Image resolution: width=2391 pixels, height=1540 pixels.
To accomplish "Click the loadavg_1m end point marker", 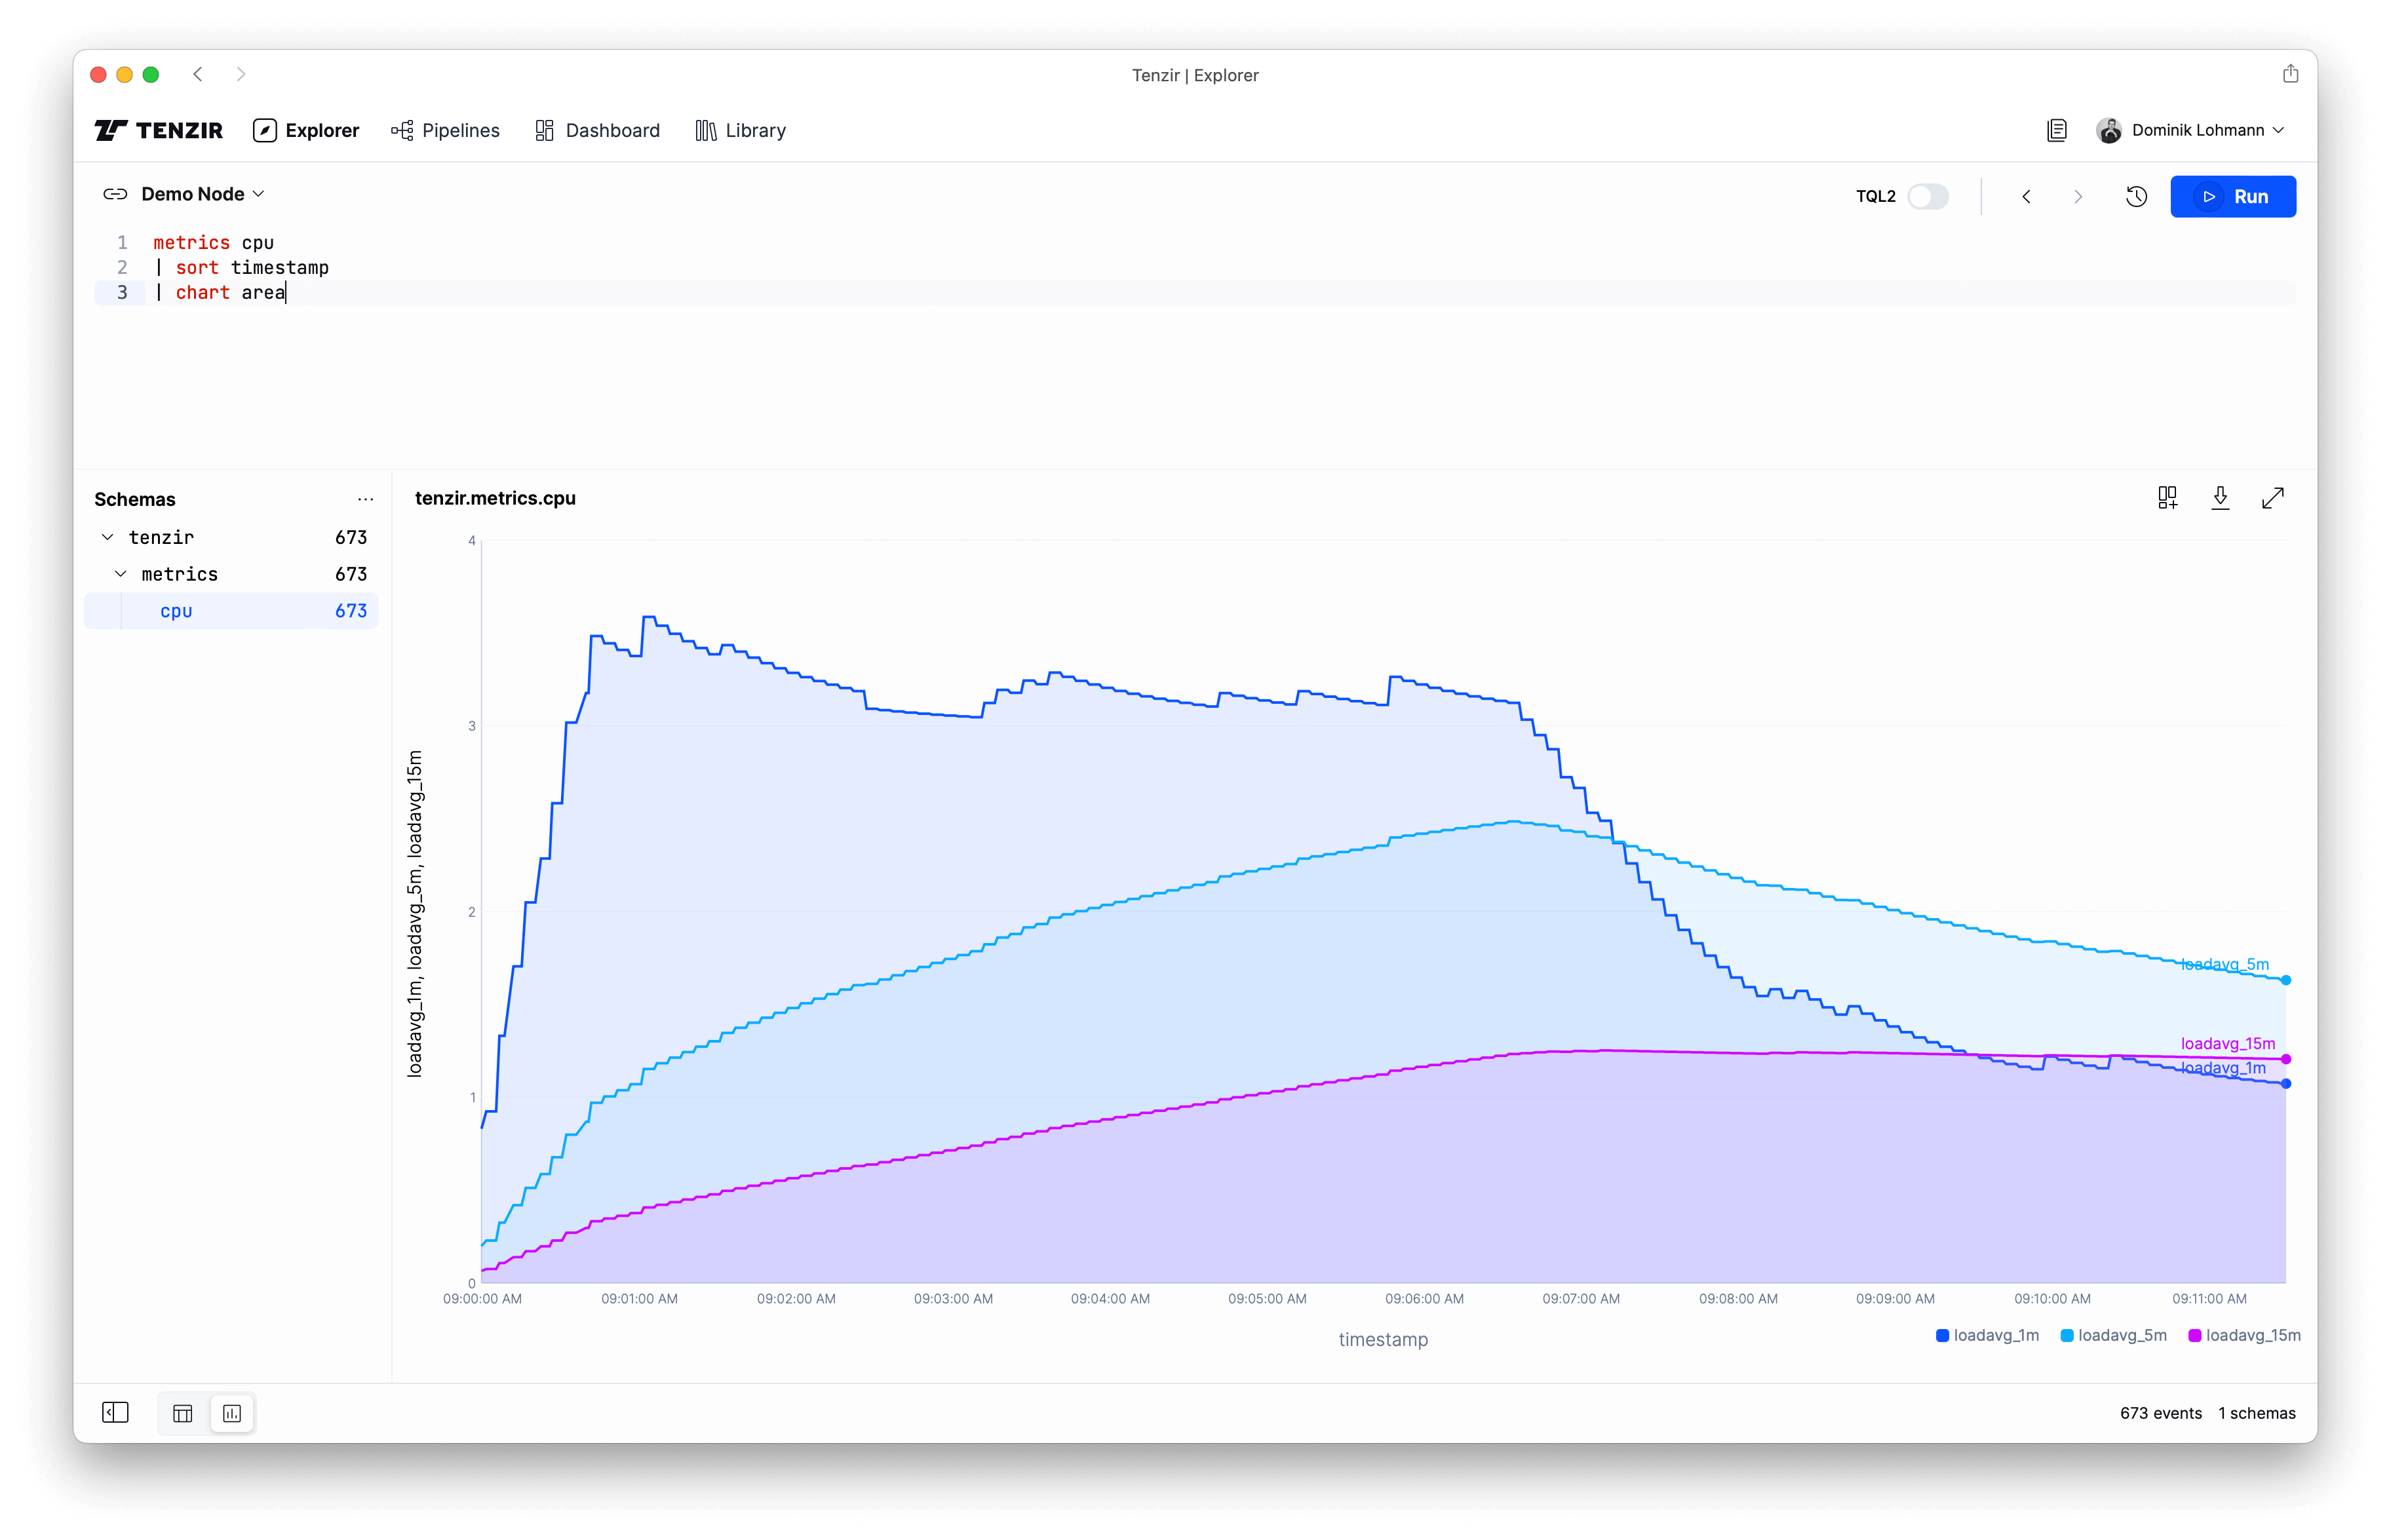I will (x=2286, y=1083).
